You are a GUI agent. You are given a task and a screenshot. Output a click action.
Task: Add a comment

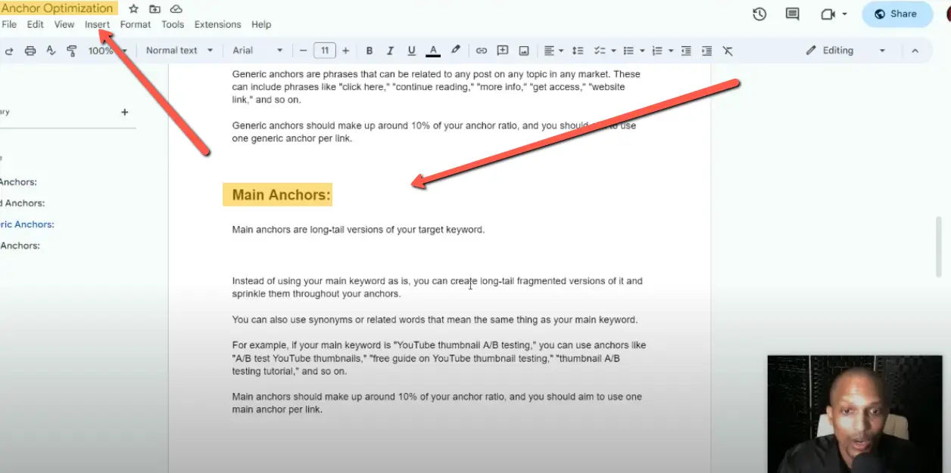point(502,50)
